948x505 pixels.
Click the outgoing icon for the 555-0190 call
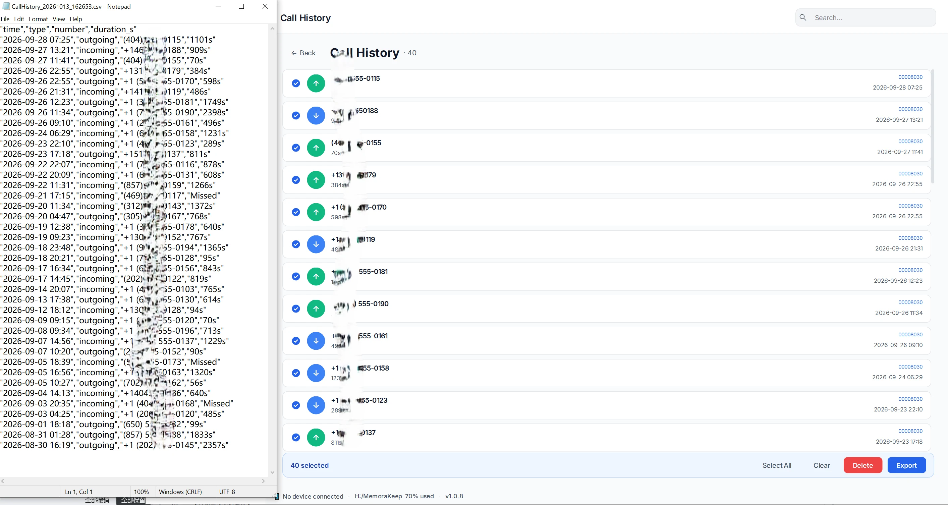(x=316, y=309)
